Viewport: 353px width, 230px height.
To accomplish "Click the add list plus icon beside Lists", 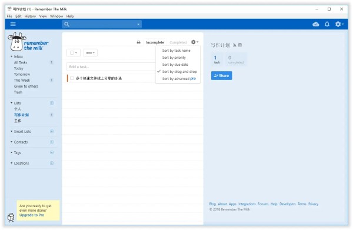I will 52,103.
